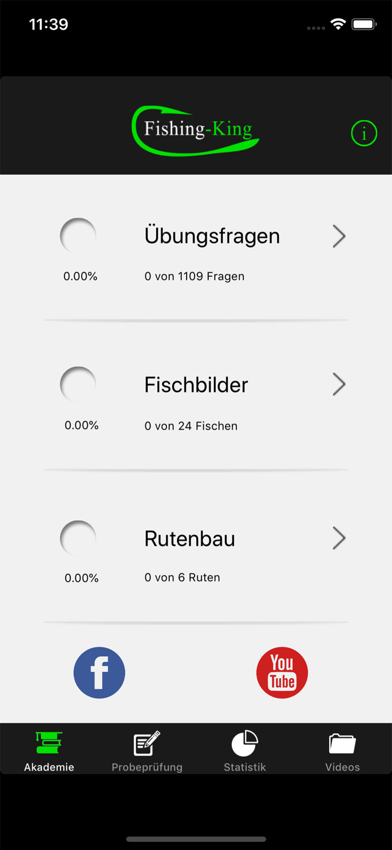392x850 pixels.
Task: Switch to the Statistik tab
Action: (244, 749)
